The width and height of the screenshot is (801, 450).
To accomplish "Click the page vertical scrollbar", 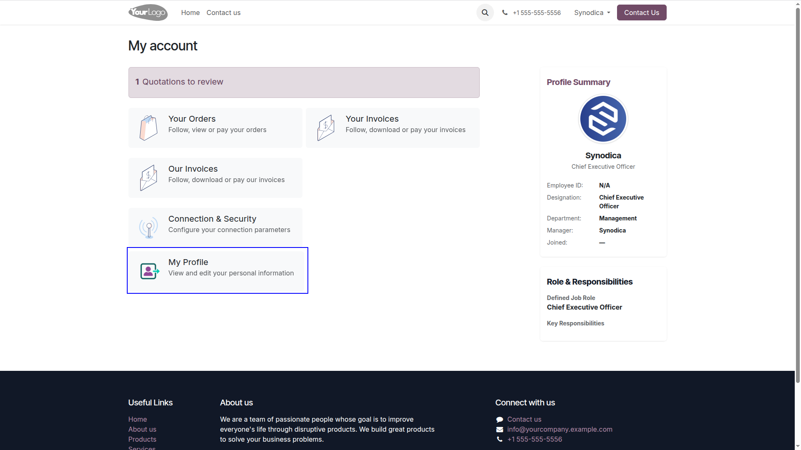I will (x=798, y=196).
